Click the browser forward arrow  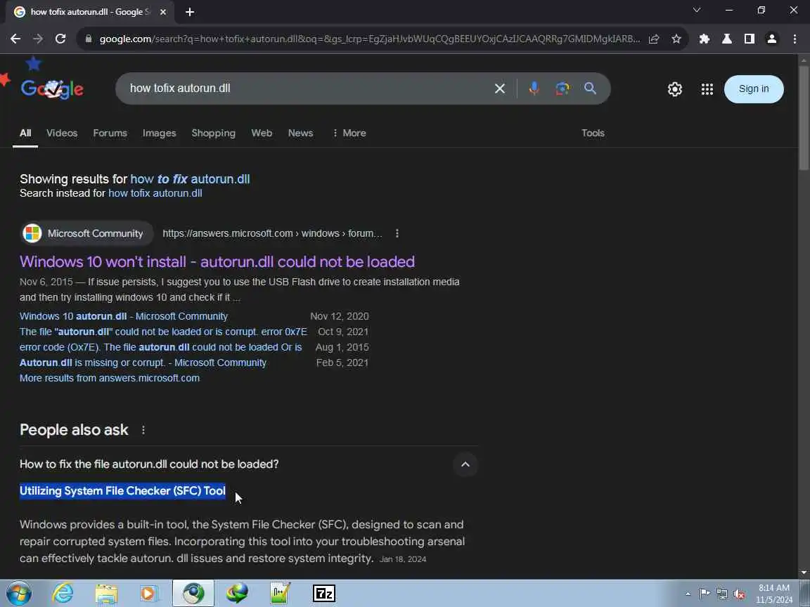point(38,39)
